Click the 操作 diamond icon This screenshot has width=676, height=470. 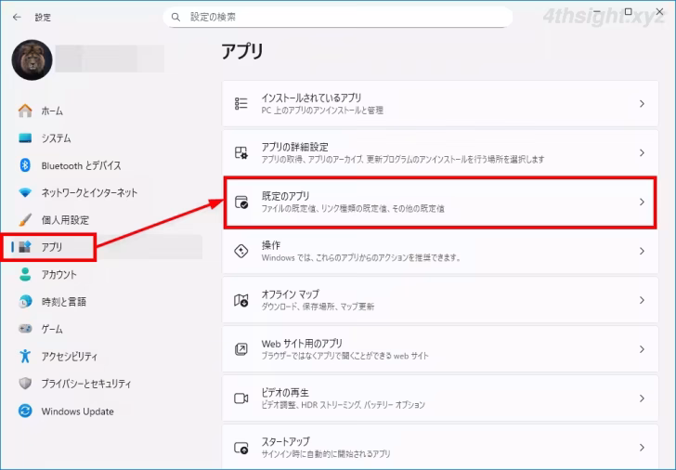tap(241, 251)
